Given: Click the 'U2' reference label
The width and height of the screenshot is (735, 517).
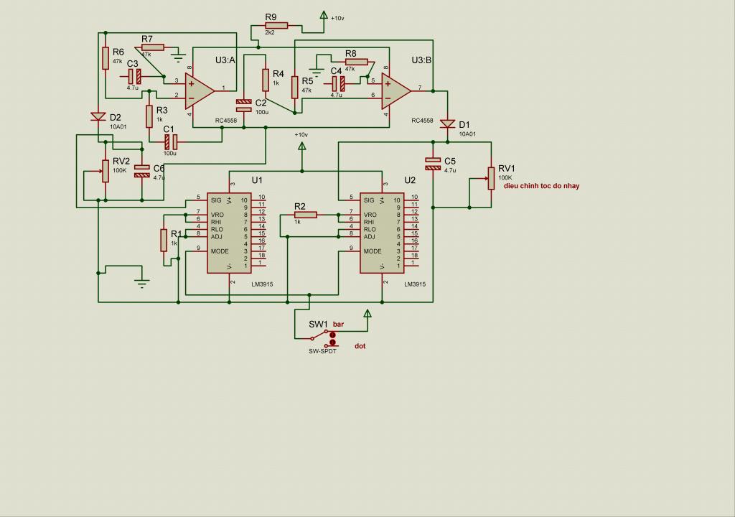Looking at the screenshot, I should pyautogui.click(x=410, y=180).
